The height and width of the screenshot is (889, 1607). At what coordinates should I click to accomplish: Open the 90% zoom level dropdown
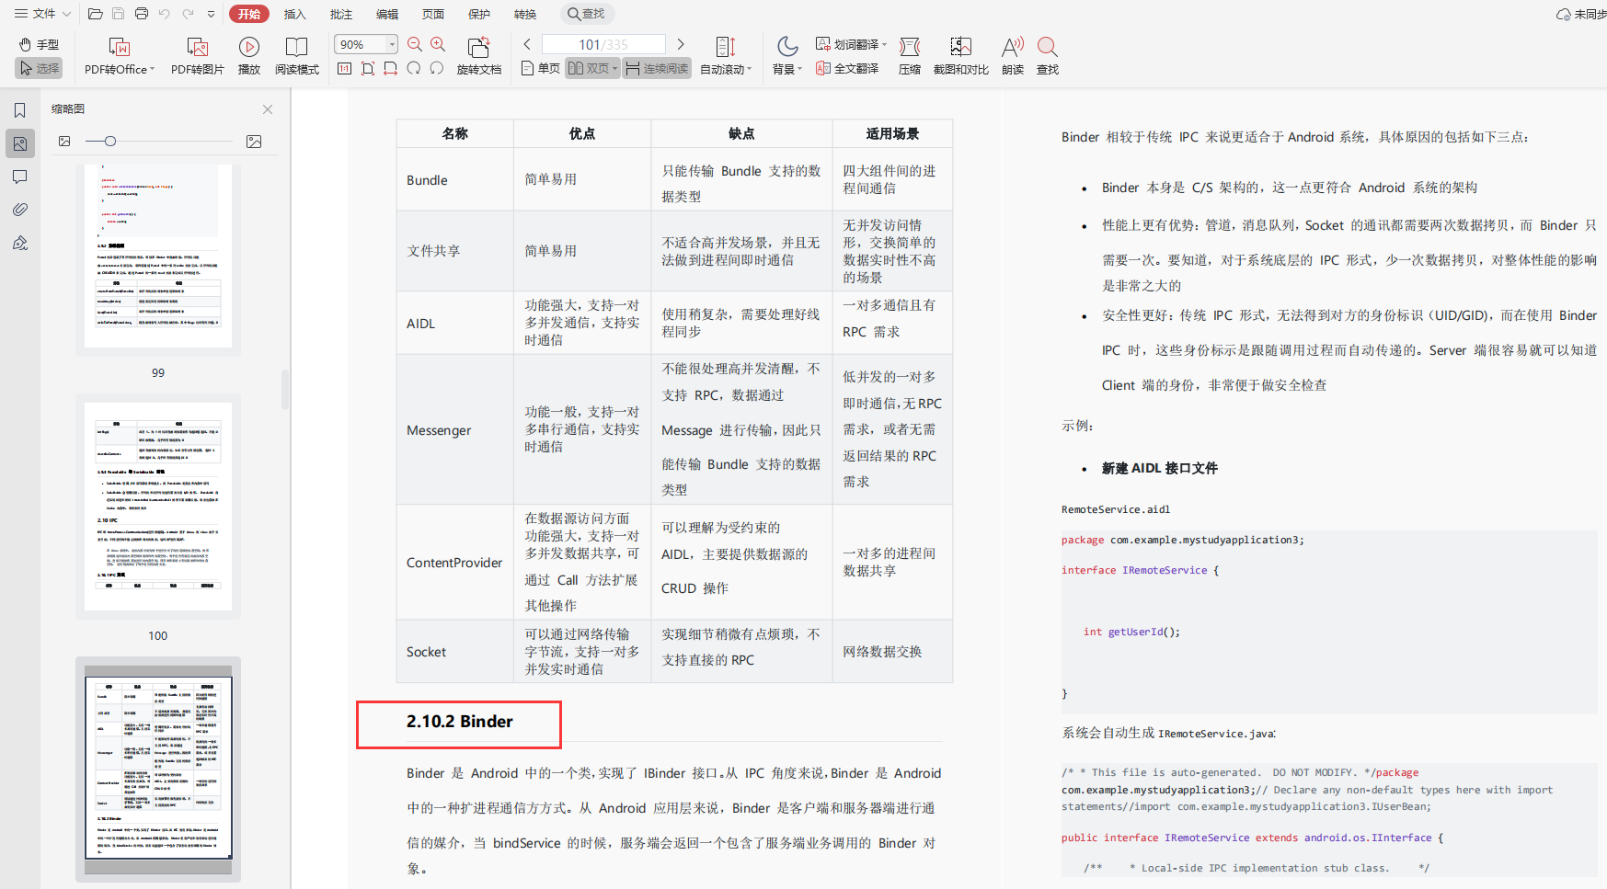point(392,44)
